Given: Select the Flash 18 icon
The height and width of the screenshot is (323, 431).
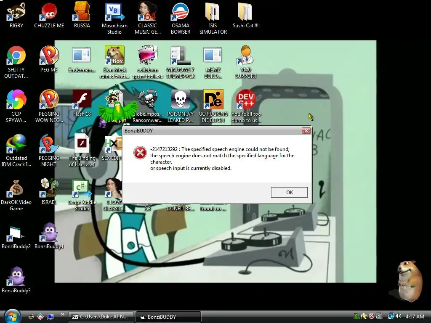Looking at the screenshot, I should pyautogui.click(x=82, y=103).
